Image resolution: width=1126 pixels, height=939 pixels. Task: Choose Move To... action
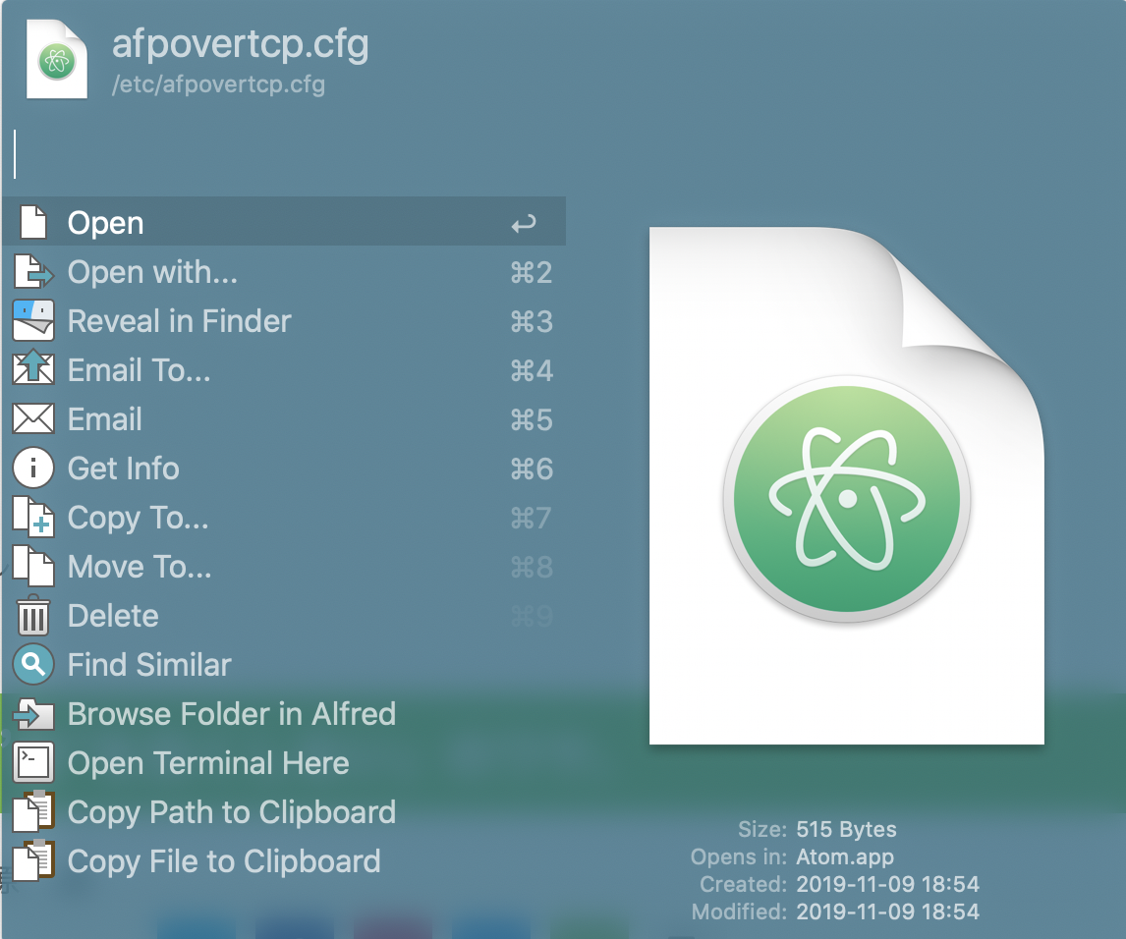coord(284,566)
